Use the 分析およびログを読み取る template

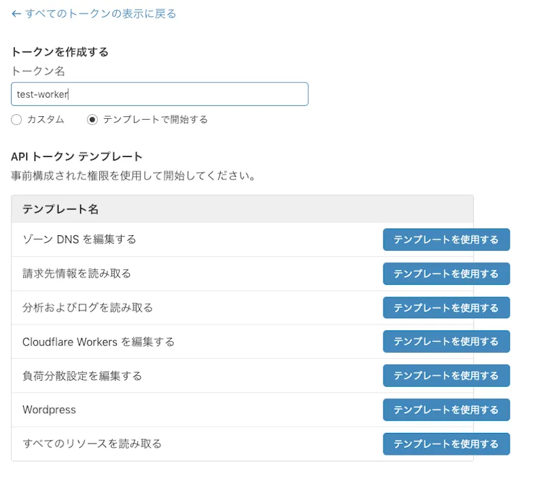446,307
